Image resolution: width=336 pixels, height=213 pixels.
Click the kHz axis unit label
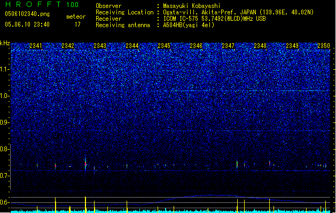[5, 43]
